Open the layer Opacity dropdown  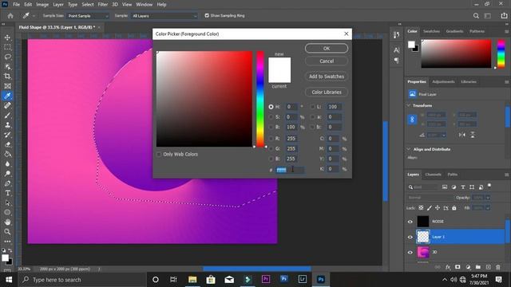pyautogui.click(x=488, y=198)
